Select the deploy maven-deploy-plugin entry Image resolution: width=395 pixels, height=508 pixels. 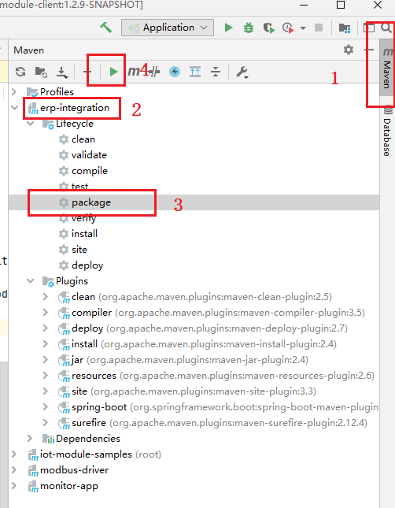203,328
